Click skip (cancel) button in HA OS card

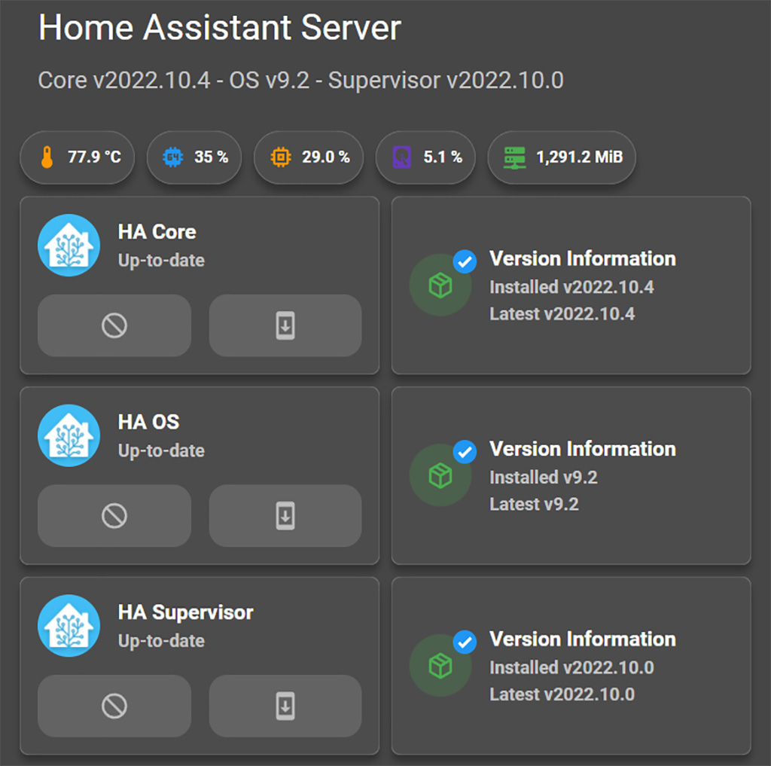click(x=114, y=516)
